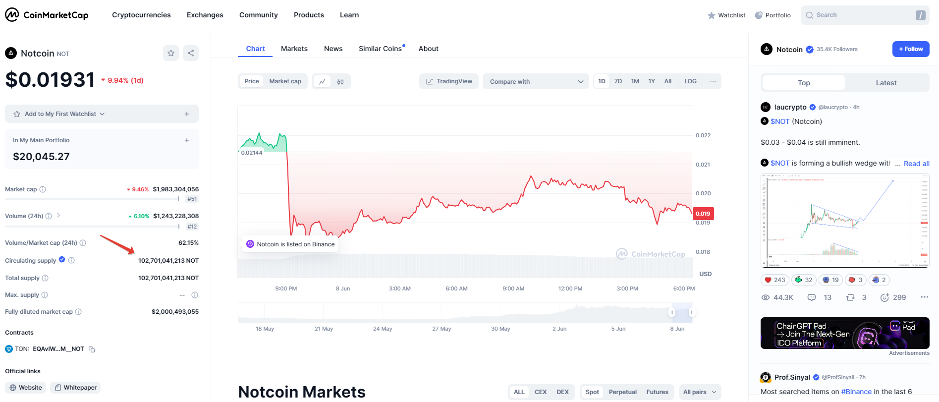The image size is (939, 402).
Task: Copy the TON contract address
Action: point(92,349)
